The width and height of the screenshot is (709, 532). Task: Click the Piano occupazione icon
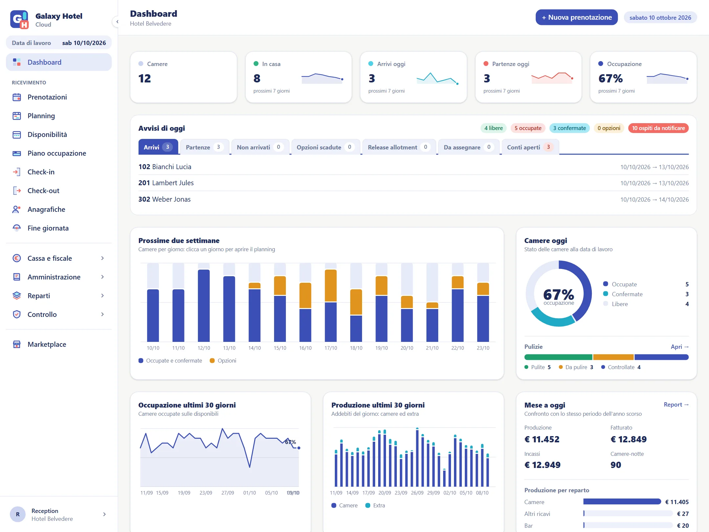[17, 153]
